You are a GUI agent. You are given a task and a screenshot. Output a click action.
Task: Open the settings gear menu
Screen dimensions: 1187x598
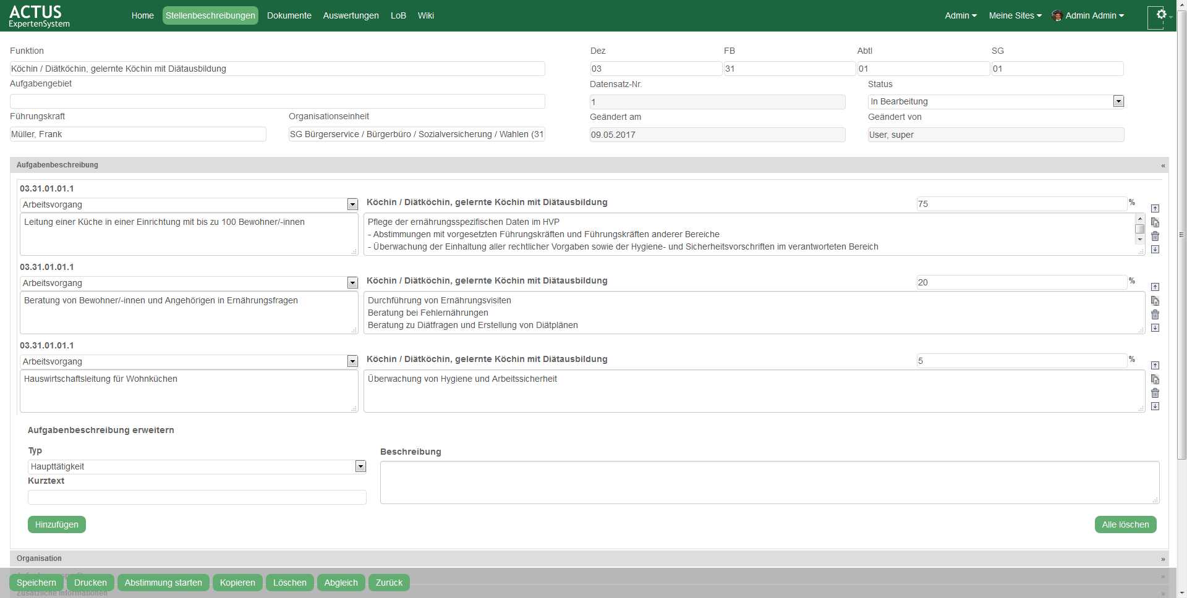click(1161, 15)
